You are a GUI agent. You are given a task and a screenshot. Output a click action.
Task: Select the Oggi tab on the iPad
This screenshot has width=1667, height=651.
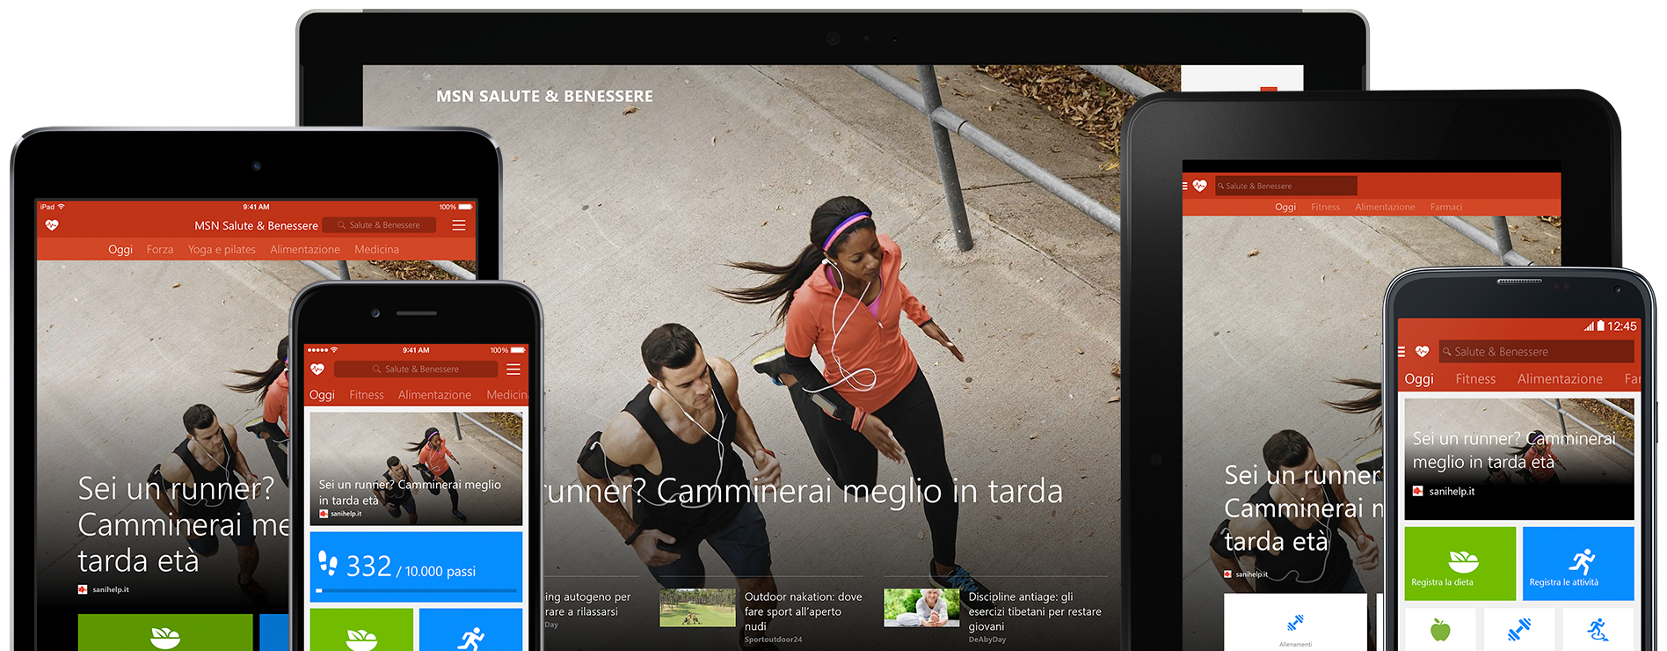tap(120, 250)
